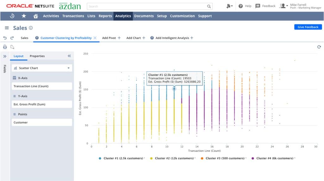This screenshot has height=181, width=324.
Task: Open the Mike Farrell user role menu
Action: (300, 6)
